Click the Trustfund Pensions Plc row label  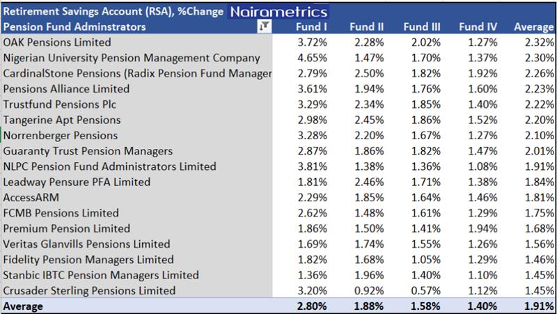pos(59,104)
